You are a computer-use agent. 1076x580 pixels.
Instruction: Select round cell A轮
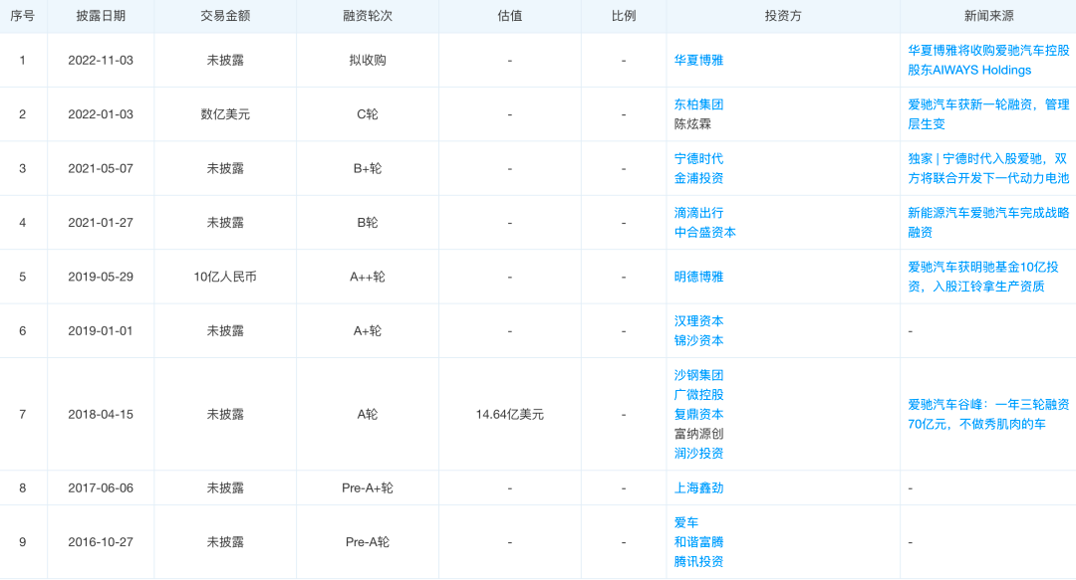coord(367,415)
